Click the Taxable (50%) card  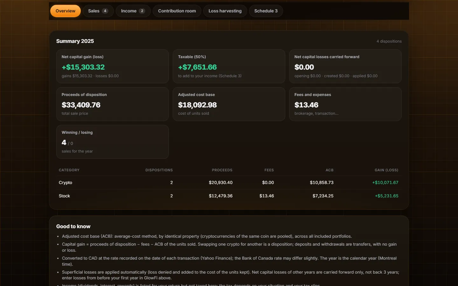(229, 66)
